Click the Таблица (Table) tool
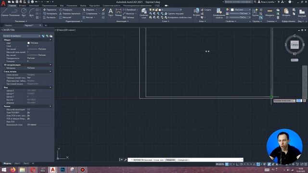The width and height of the screenshot is (308, 173). click(128, 17)
